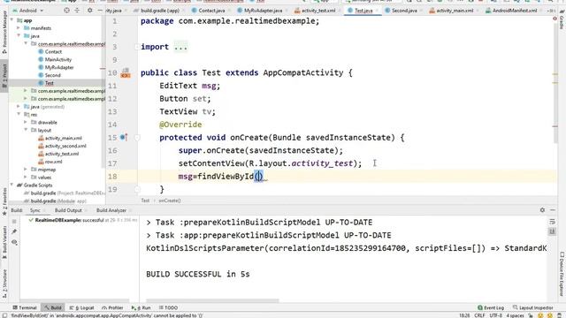Toggle the Project tool window button
The image size is (566, 318).
(x=4, y=75)
